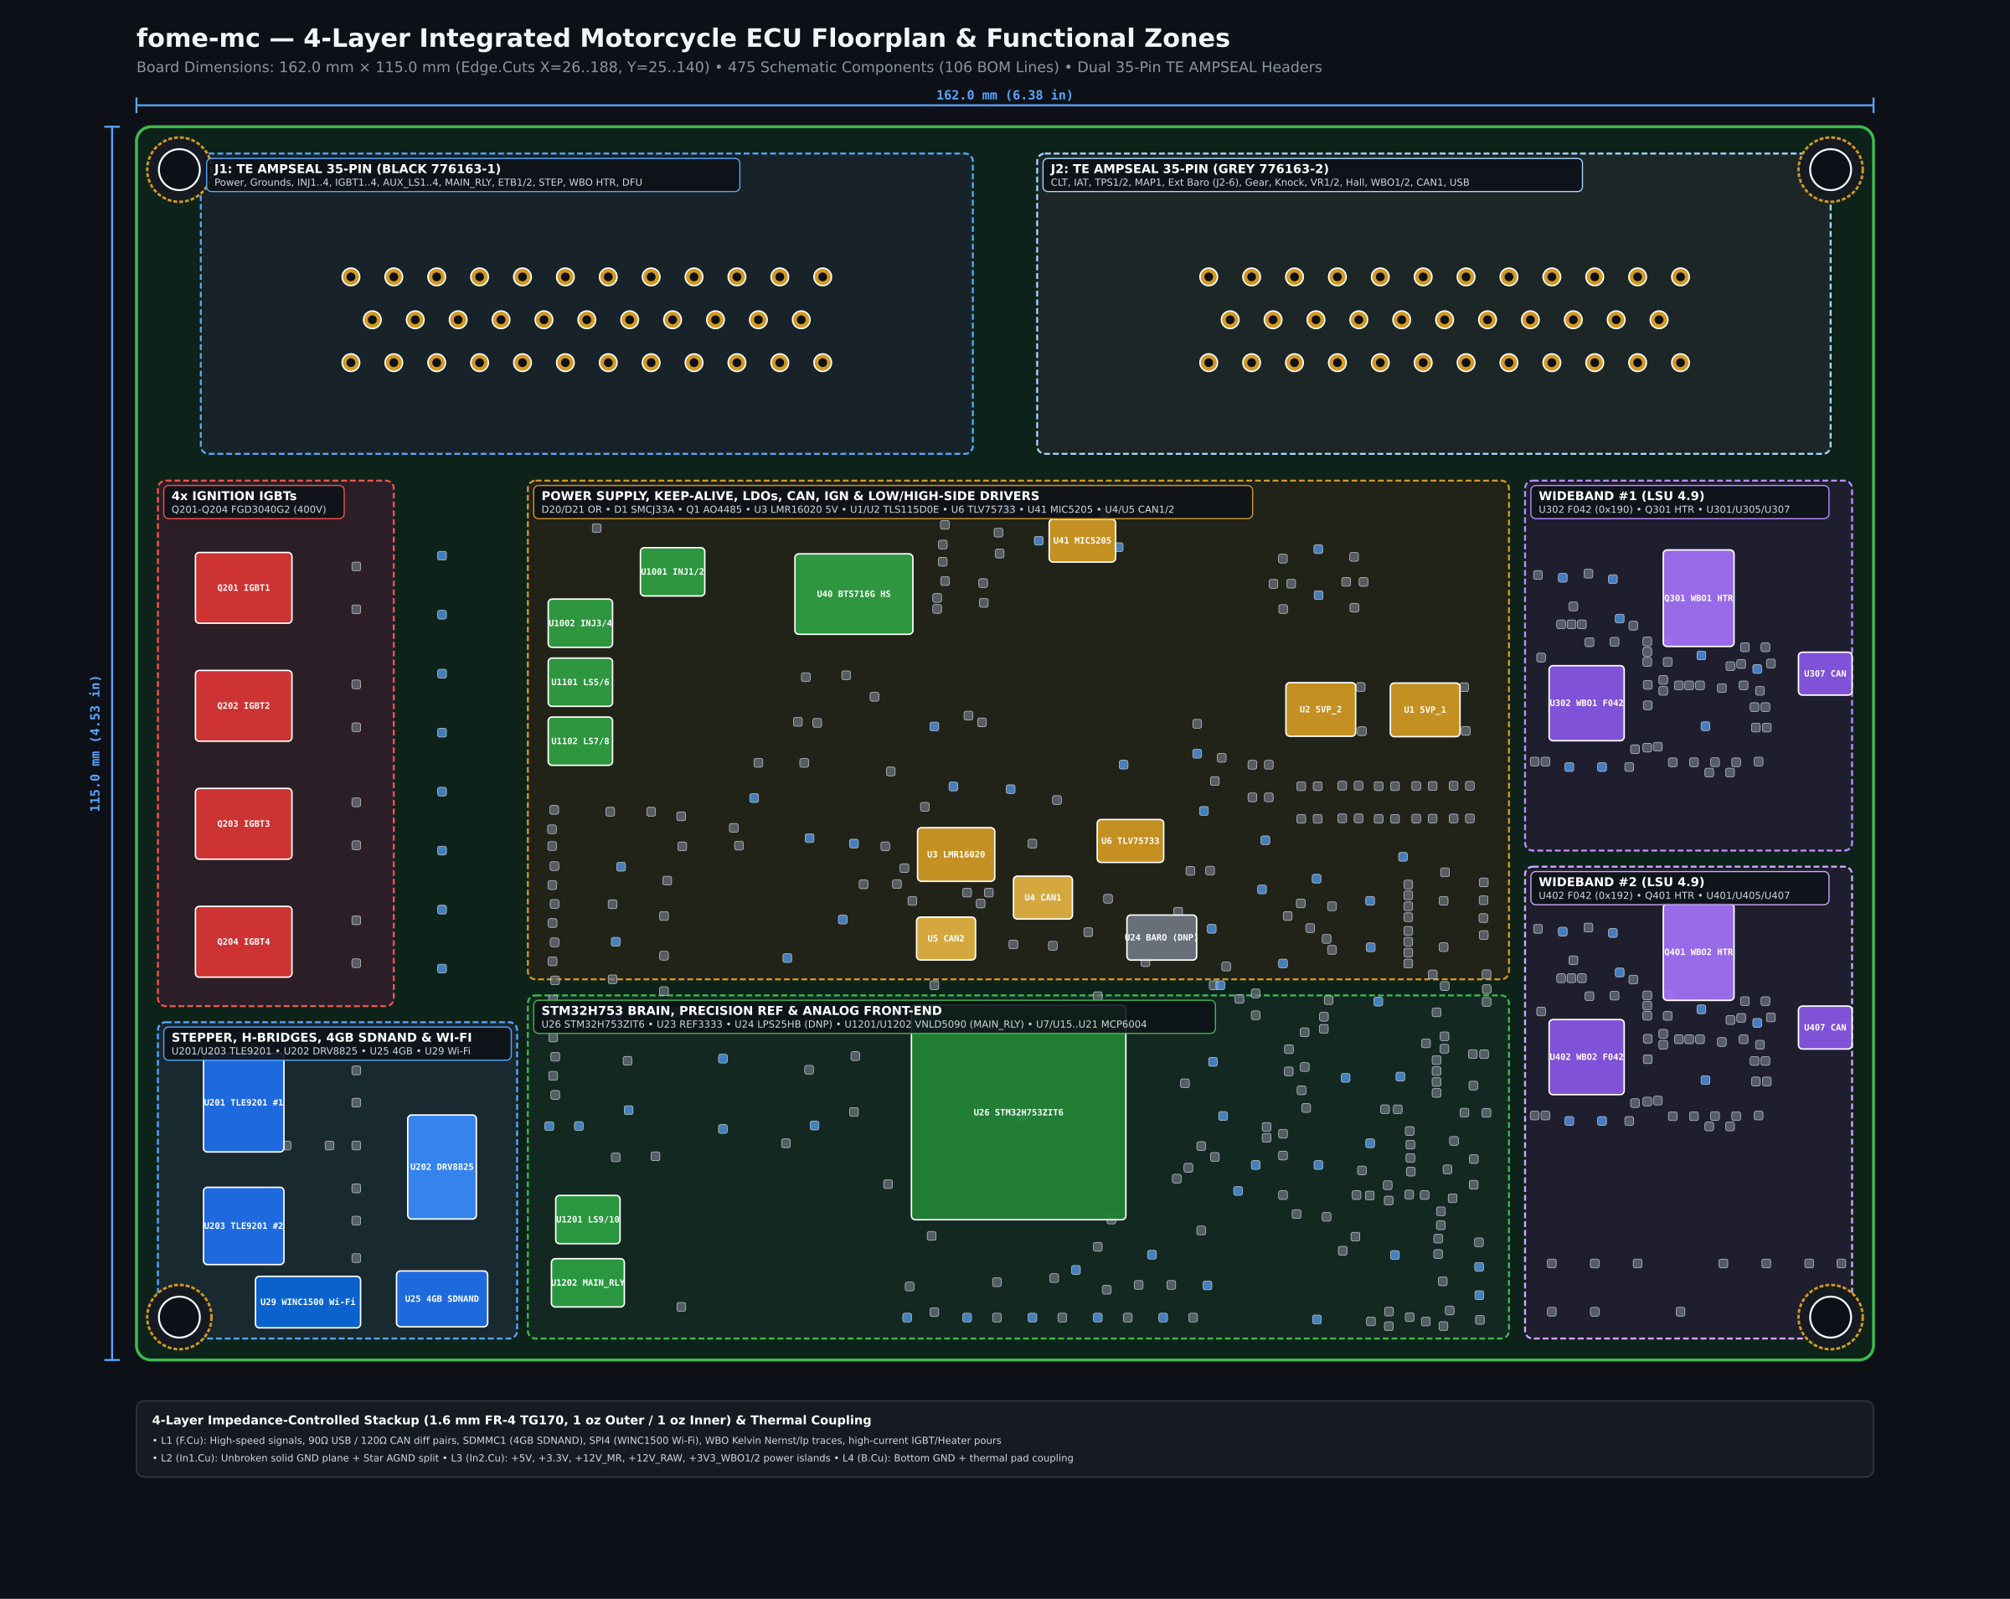Image resolution: width=2010 pixels, height=1599 pixels.
Task: Select the U307 CAN block
Action: (x=1824, y=673)
